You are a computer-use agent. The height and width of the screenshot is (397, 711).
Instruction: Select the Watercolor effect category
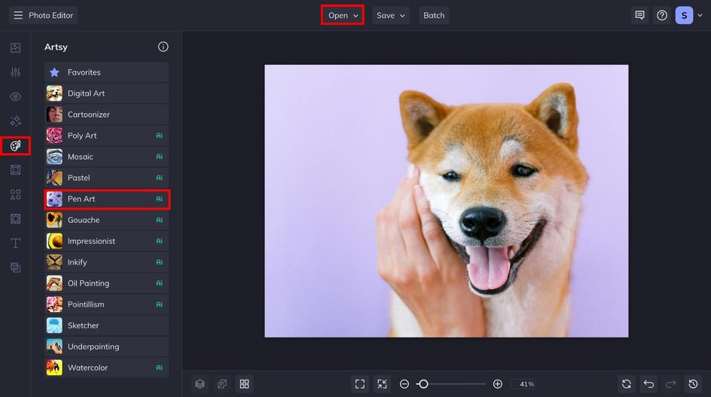click(x=106, y=368)
